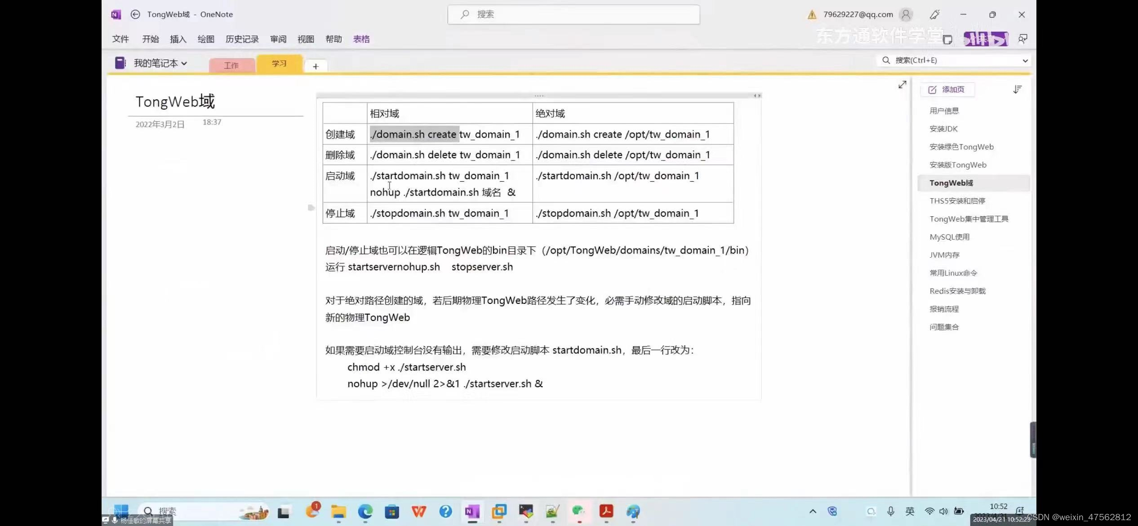Click the sort pages icon
The width and height of the screenshot is (1138, 526).
point(1018,89)
